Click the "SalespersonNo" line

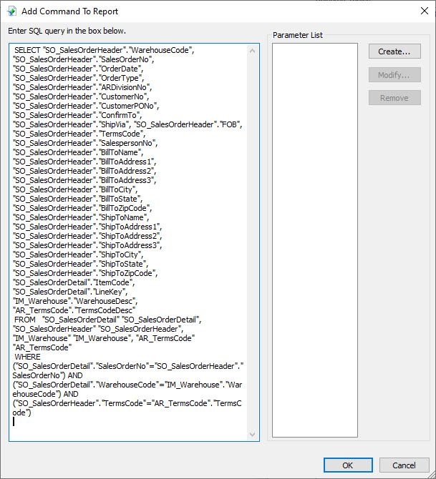click(85, 143)
